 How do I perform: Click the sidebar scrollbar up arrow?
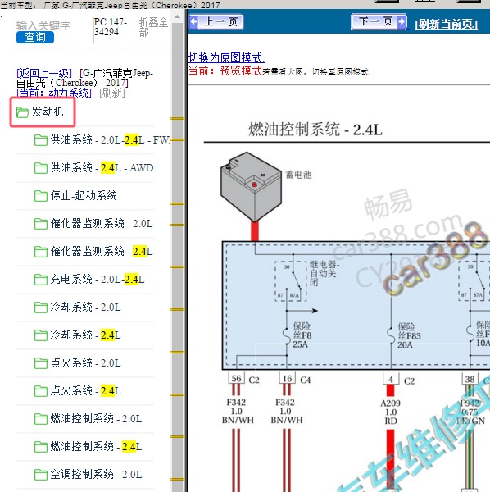[x=178, y=16]
